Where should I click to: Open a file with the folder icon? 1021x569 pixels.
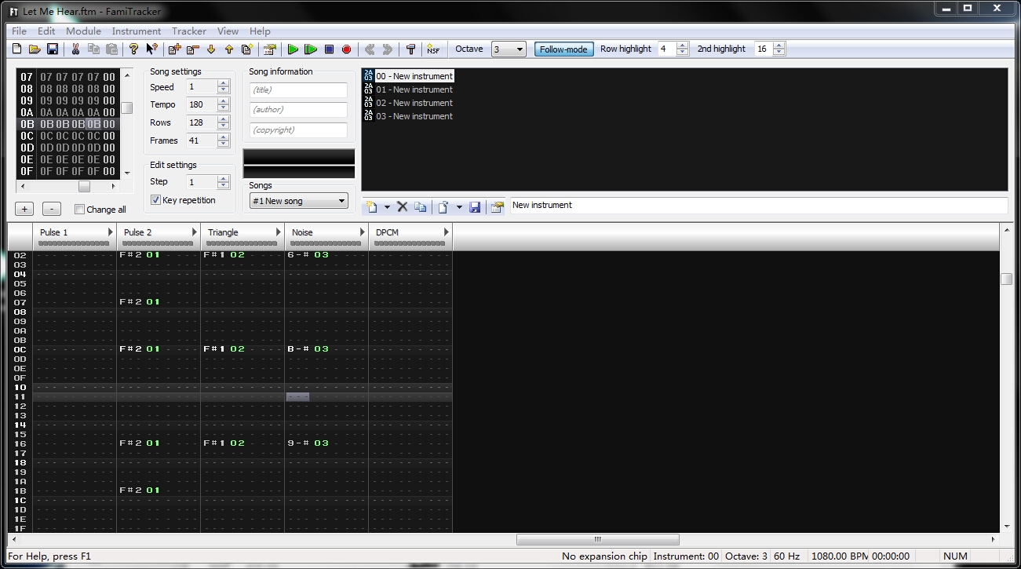(x=35, y=49)
